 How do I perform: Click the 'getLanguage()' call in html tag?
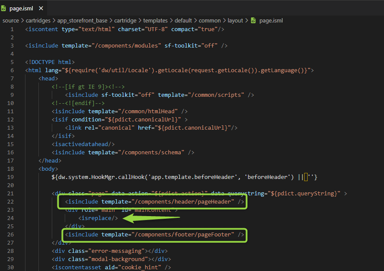point(282,70)
